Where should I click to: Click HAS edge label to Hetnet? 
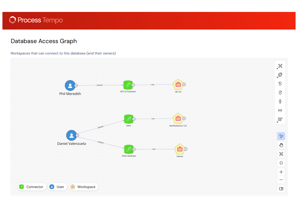[x=154, y=149]
